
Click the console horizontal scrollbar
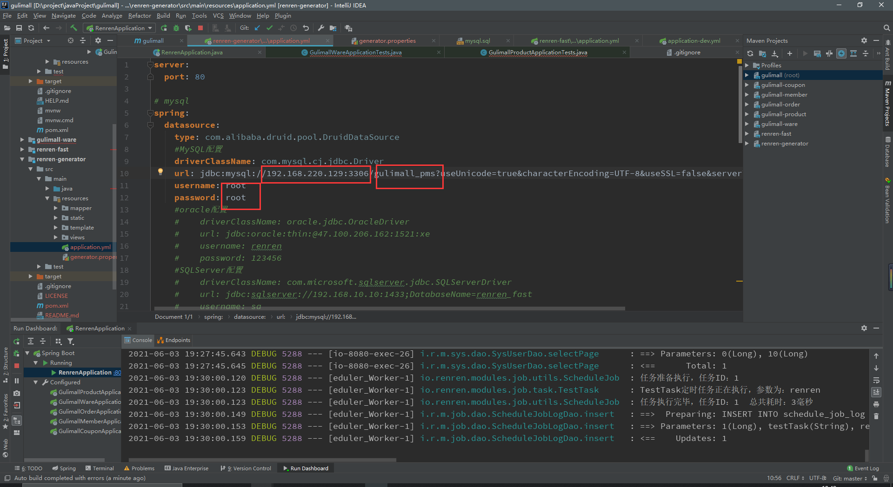(262, 460)
